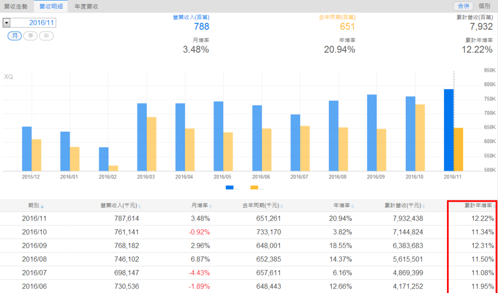Select the 年 yearly period option
The image size is (498, 293).
(x=46, y=36)
